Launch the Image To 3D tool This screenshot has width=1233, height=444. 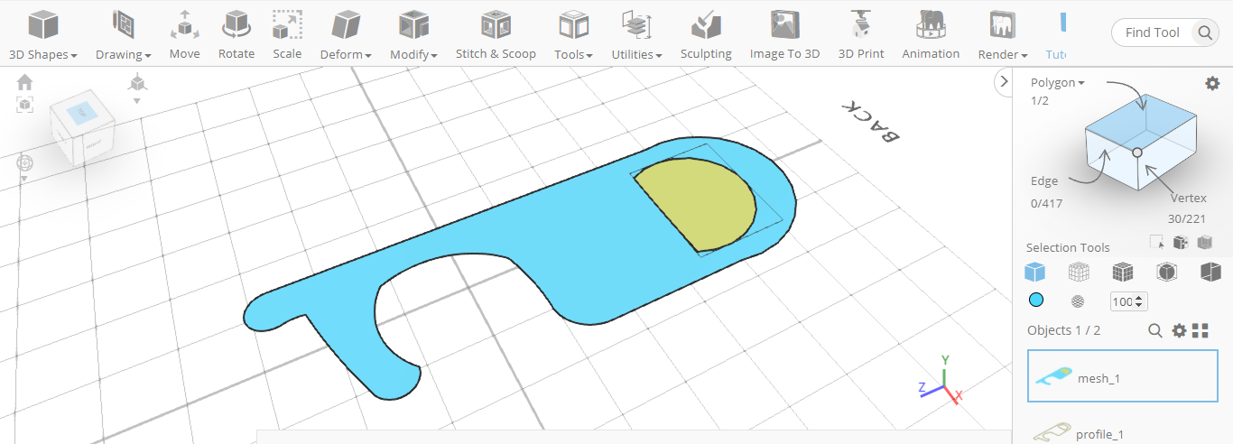[x=784, y=34]
